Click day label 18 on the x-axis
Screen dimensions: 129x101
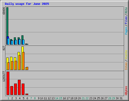coord(72,98)
